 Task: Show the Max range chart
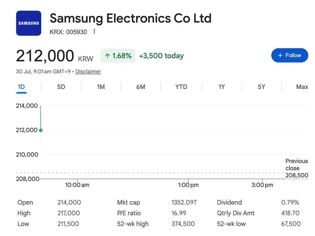(x=302, y=87)
